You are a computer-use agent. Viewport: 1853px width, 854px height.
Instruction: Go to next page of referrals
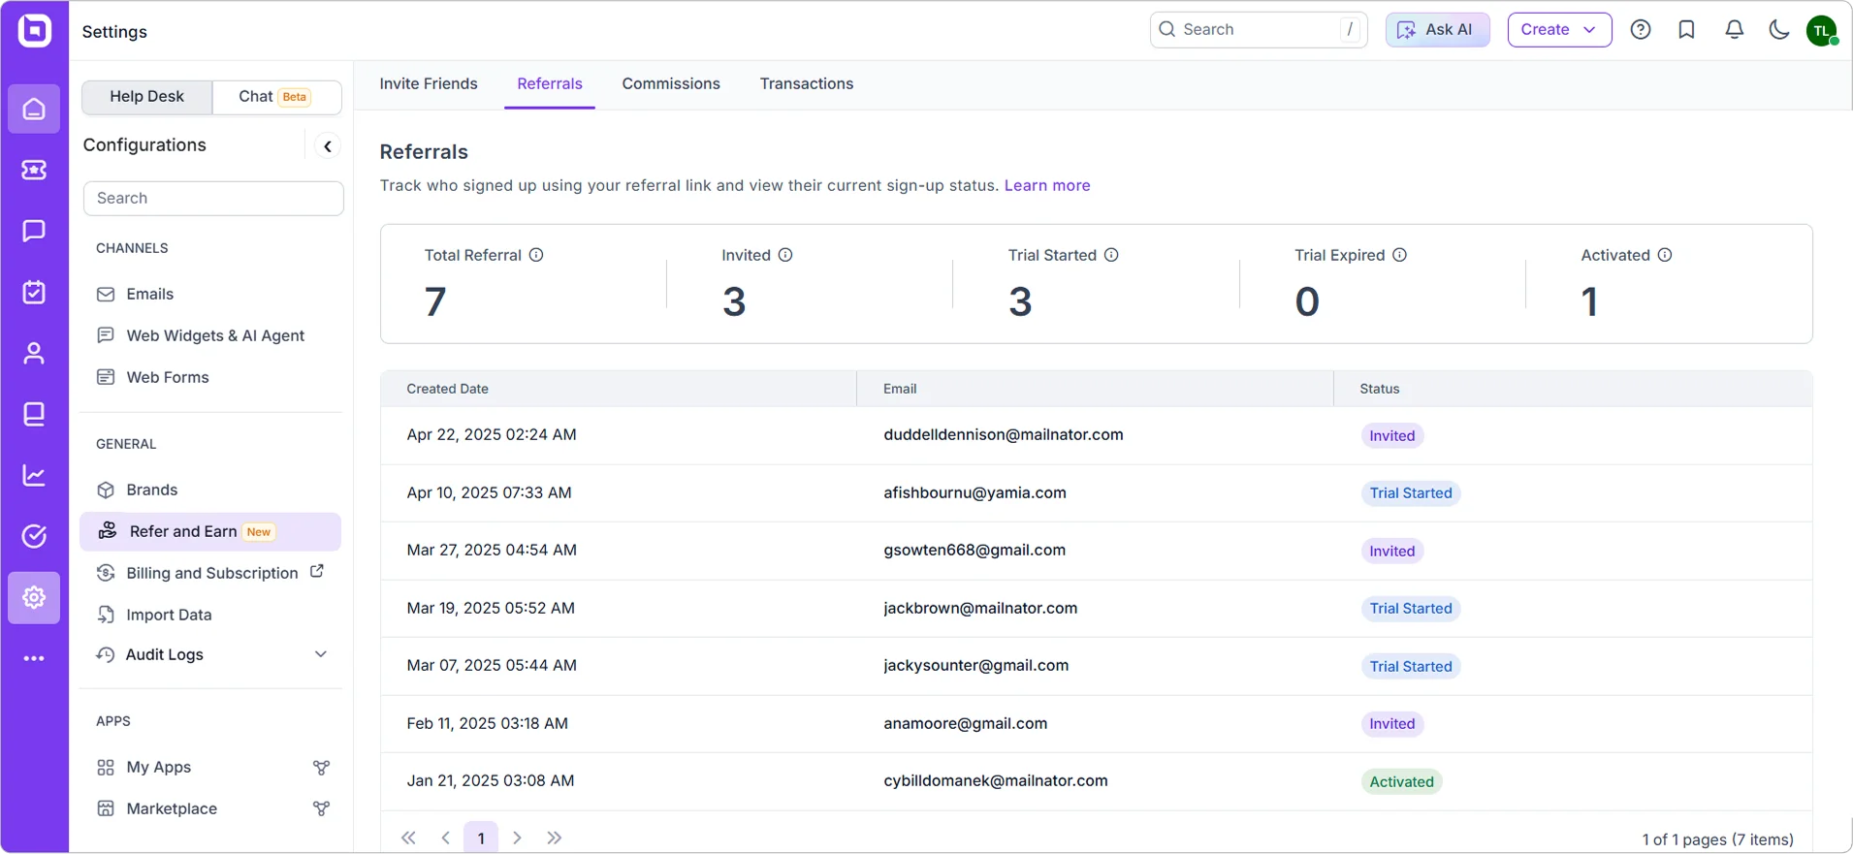click(x=518, y=838)
